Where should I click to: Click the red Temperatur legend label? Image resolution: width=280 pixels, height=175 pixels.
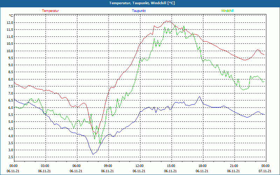pos(50,11)
